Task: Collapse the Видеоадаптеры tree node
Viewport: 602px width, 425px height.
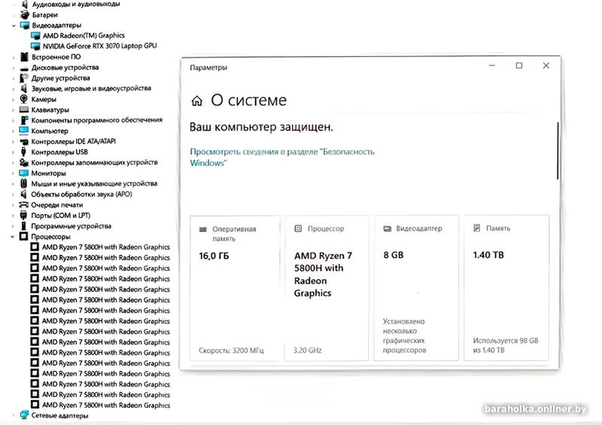Action: pos(14,26)
